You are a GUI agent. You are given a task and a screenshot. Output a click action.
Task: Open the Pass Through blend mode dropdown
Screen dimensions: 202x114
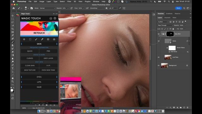(x=165, y=25)
